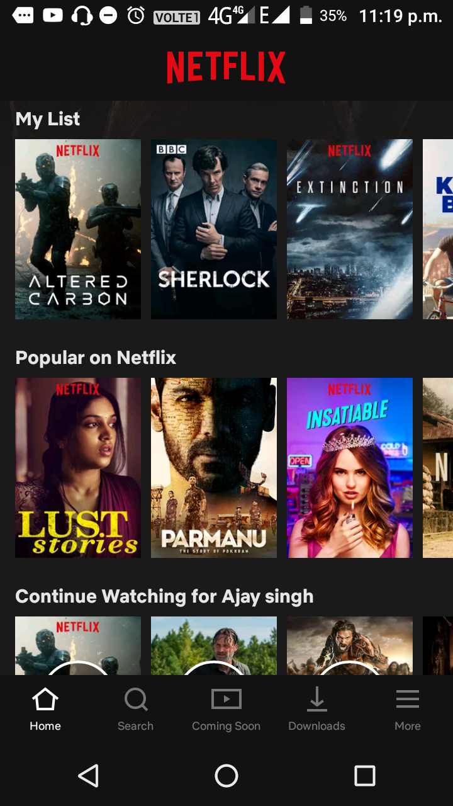Image resolution: width=453 pixels, height=806 pixels.
Task: Open the Insatiable series poster
Action: 350,468
